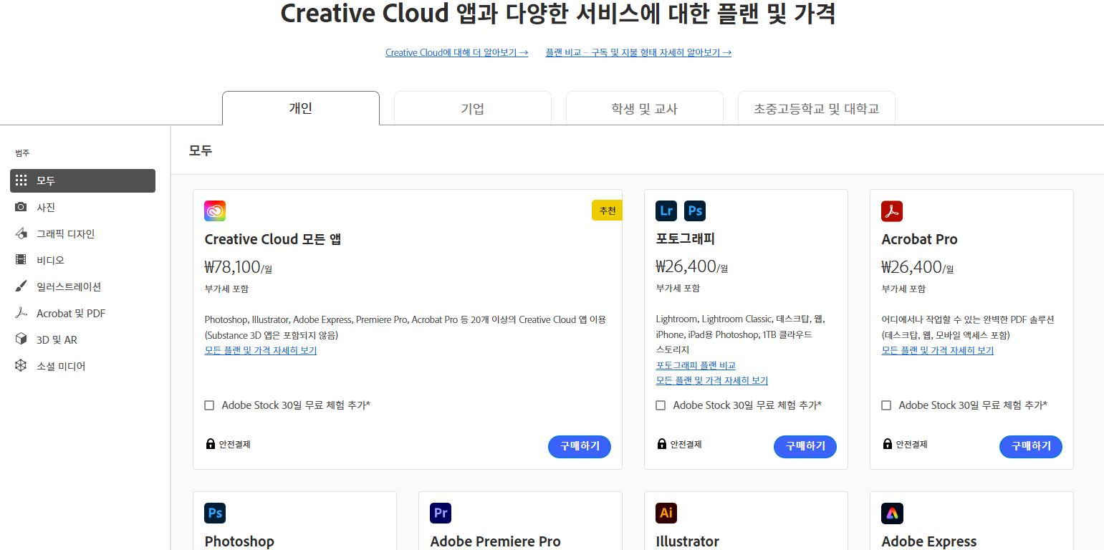The width and height of the screenshot is (1104, 550).
Task: Click the lock icon in 포토그래피 card
Action: (662, 444)
